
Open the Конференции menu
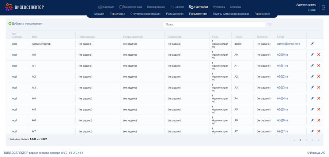click(x=131, y=7)
